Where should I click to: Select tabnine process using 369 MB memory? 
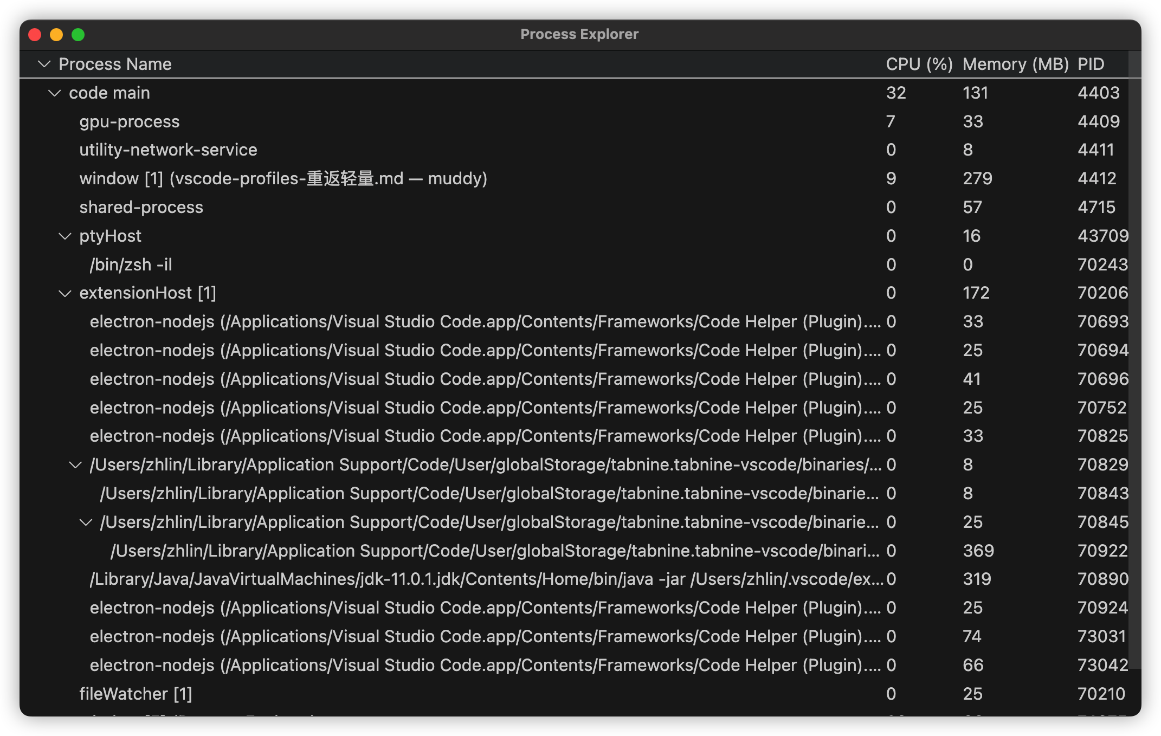click(x=494, y=551)
